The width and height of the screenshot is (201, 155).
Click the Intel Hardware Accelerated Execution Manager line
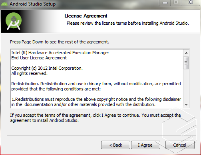pos(60,53)
